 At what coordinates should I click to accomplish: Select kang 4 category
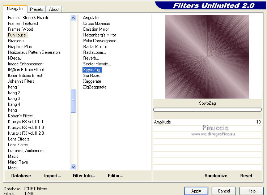[x=14, y=104]
